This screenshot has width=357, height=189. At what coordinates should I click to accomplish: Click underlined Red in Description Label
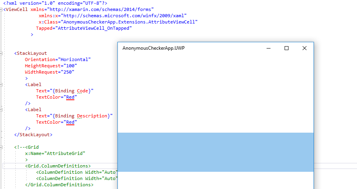(70, 122)
